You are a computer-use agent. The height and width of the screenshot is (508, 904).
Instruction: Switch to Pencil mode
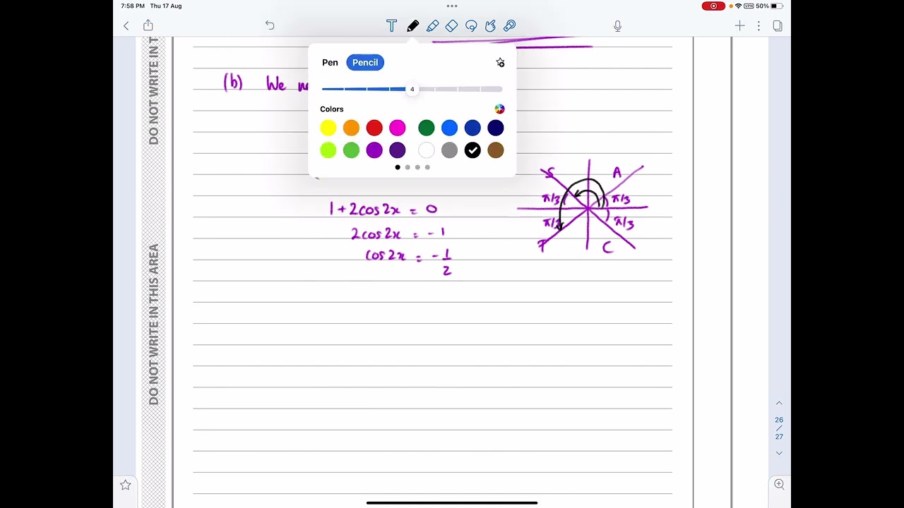365,62
